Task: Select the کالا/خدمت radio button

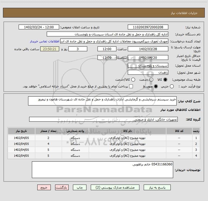Action: point(133,80)
